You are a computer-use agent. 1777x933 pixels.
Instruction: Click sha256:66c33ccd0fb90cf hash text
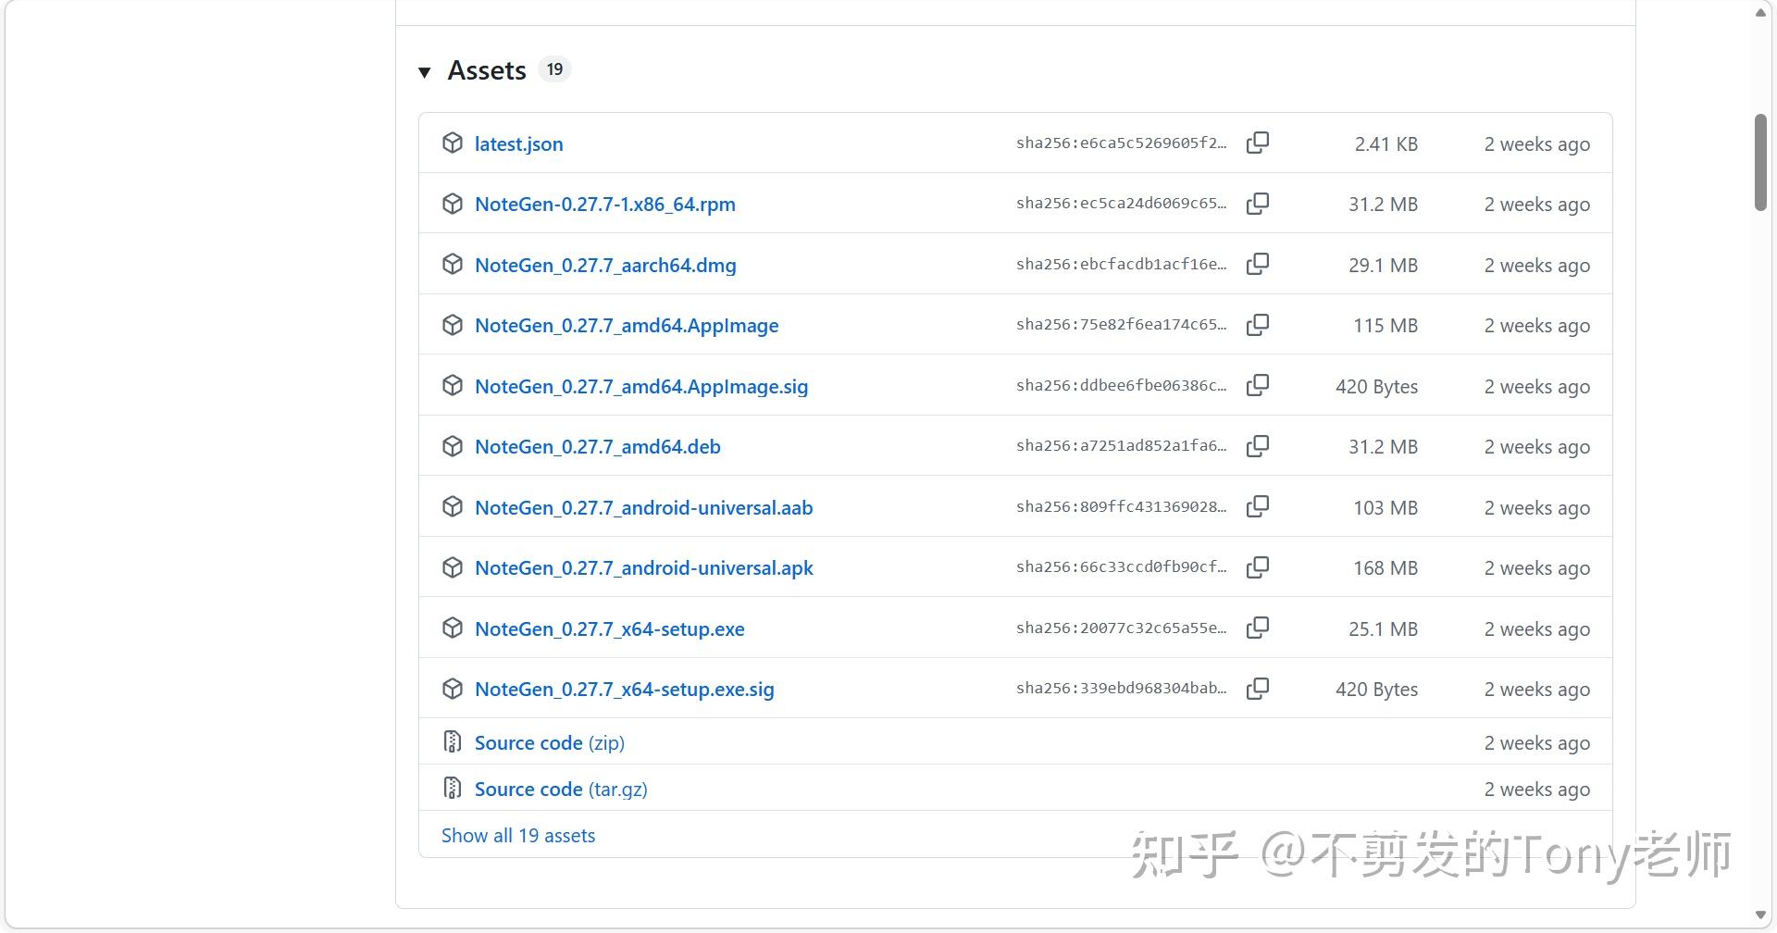click(x=1122, y=567)
